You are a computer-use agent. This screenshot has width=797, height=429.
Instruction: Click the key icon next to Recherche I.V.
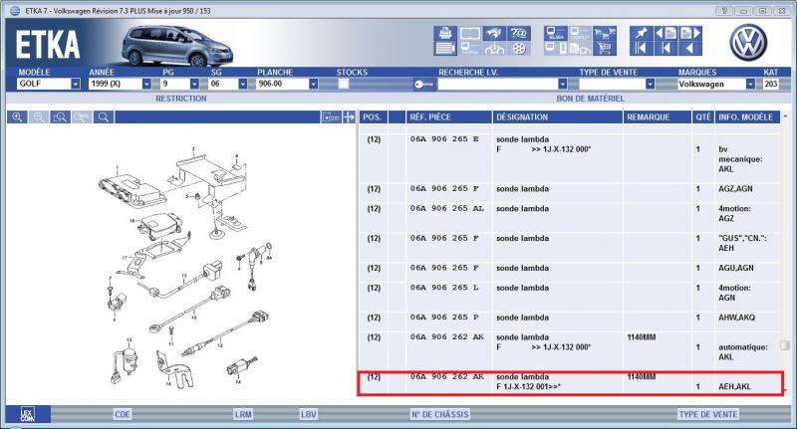(424, 85)
